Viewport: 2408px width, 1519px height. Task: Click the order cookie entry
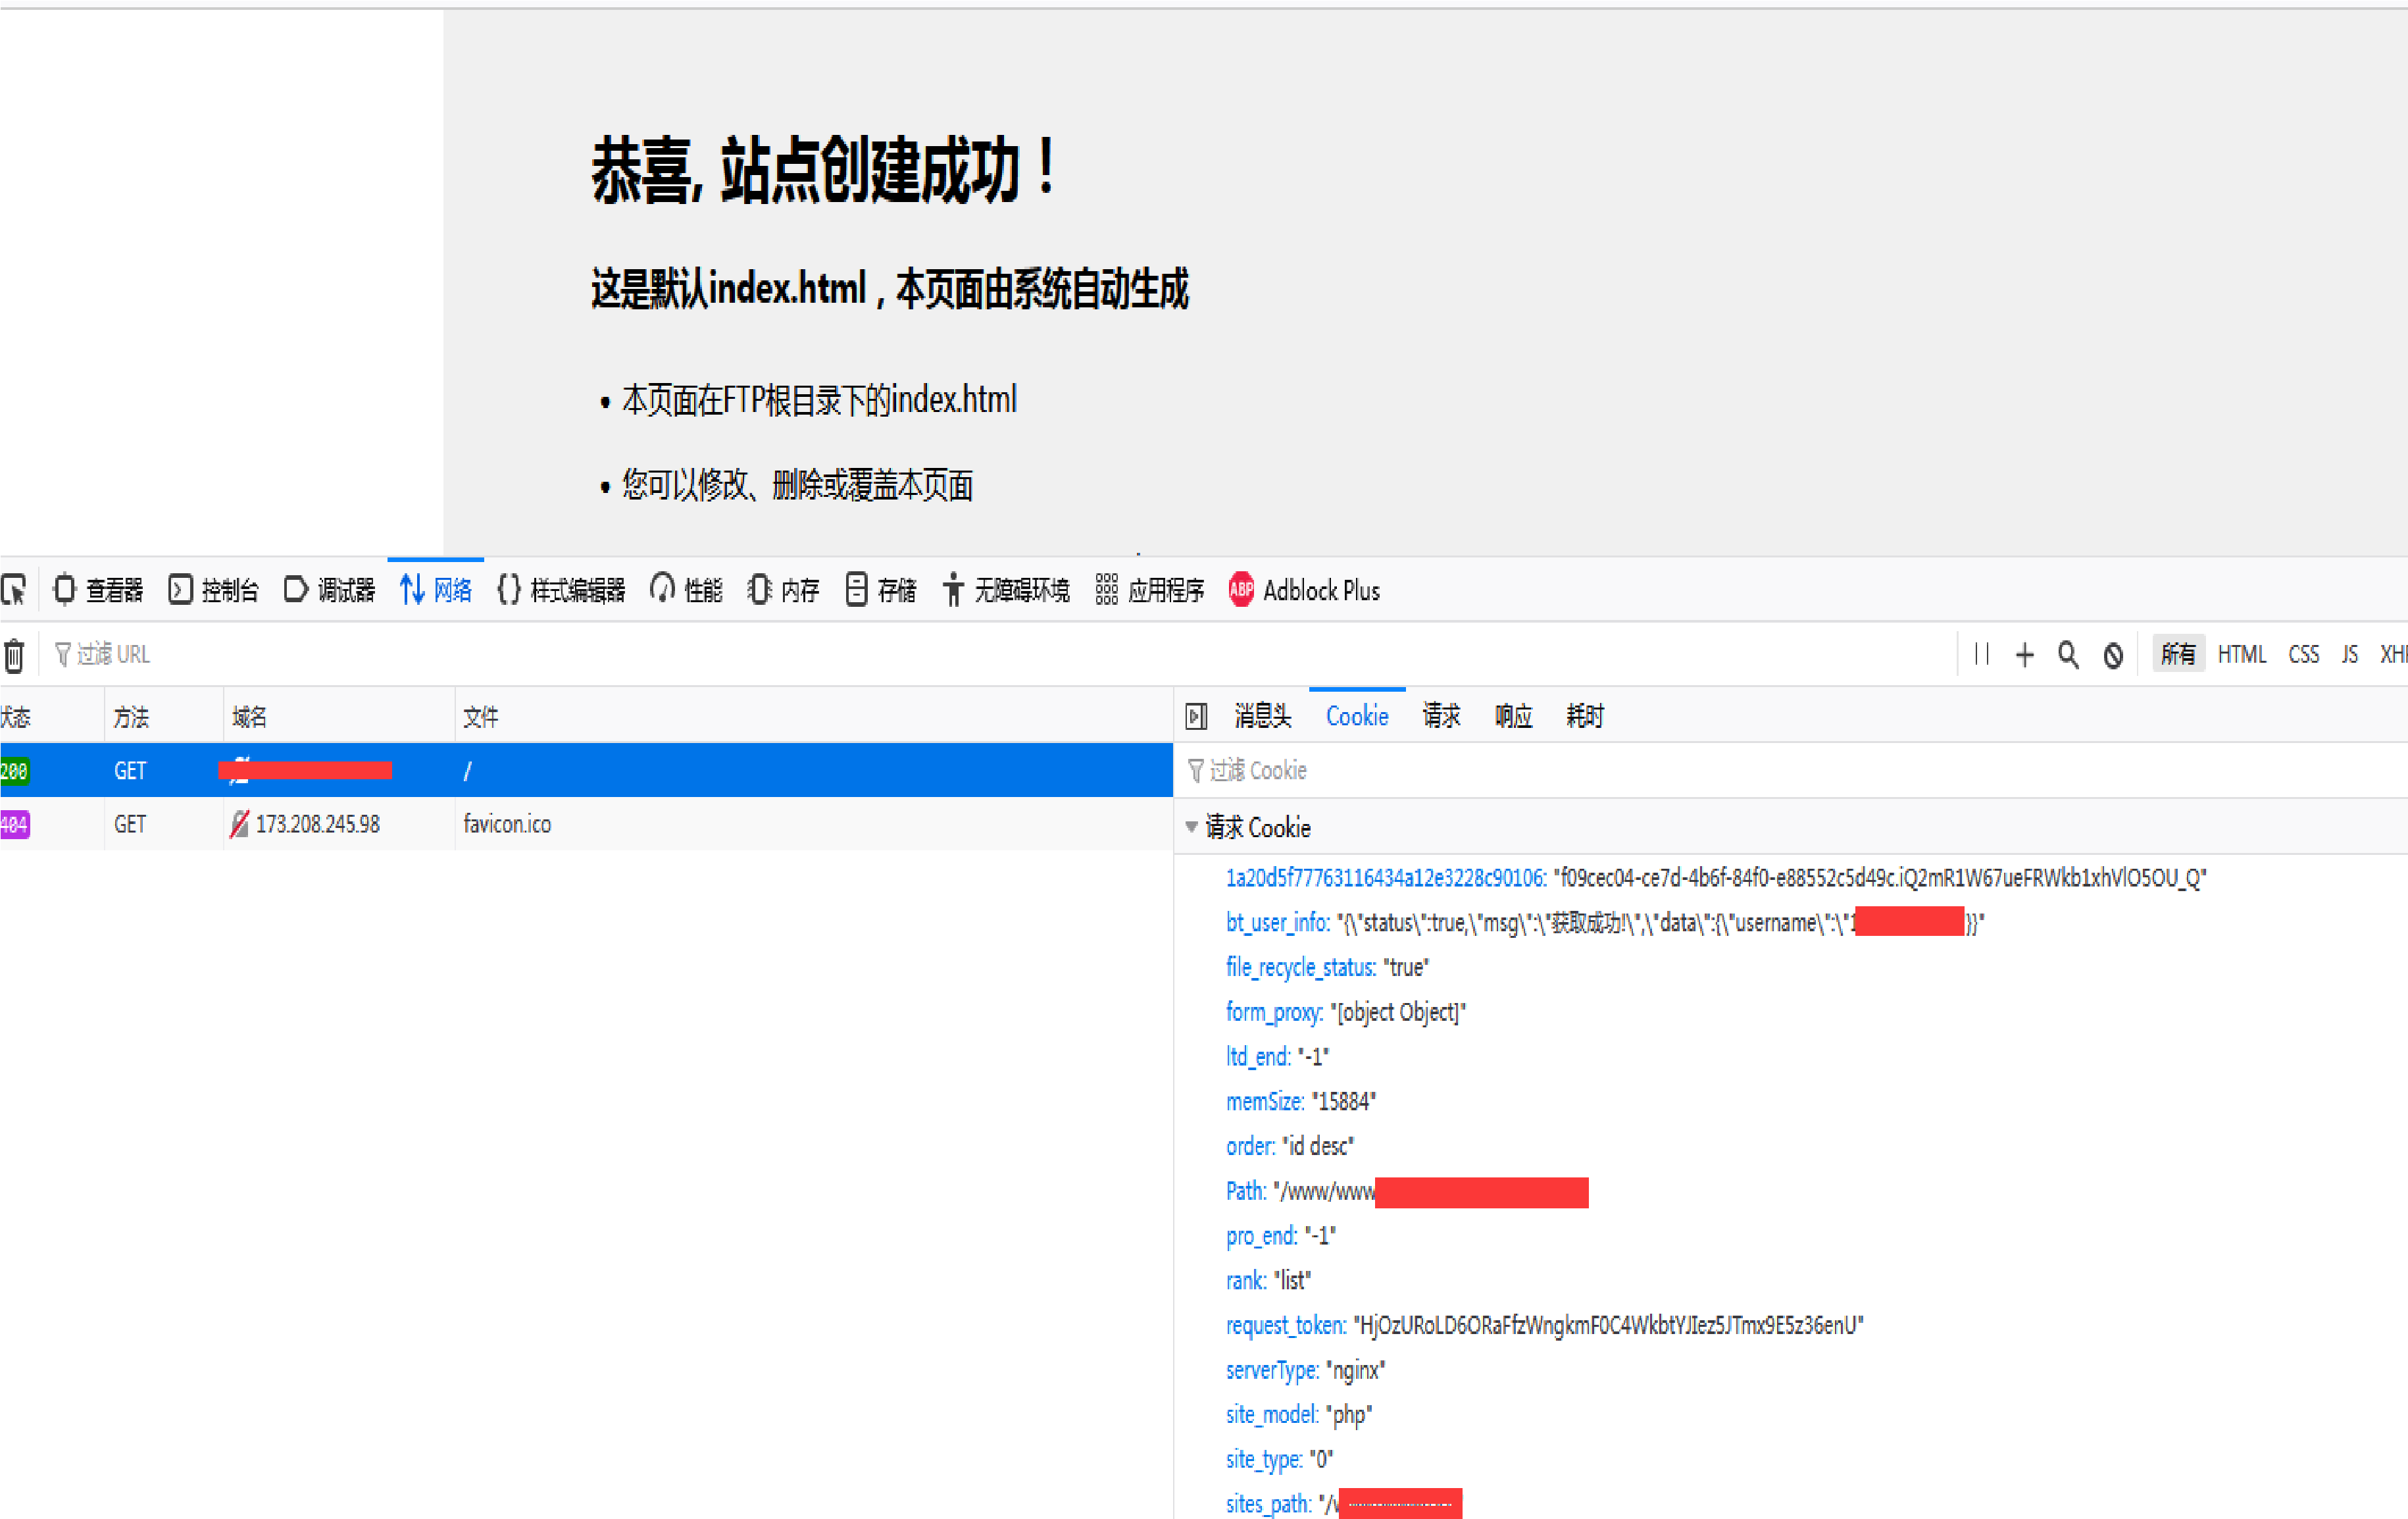pos(1290,1146)
